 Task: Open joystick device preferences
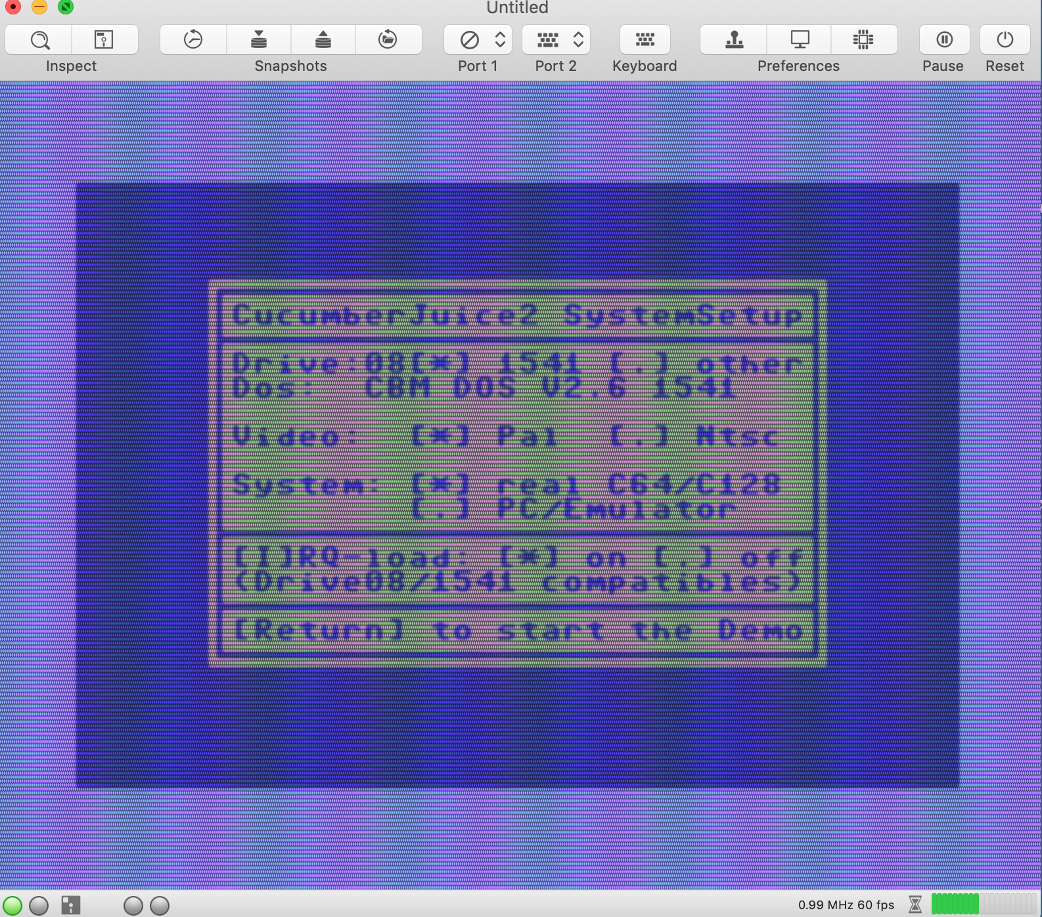click(x=734, y=40)
